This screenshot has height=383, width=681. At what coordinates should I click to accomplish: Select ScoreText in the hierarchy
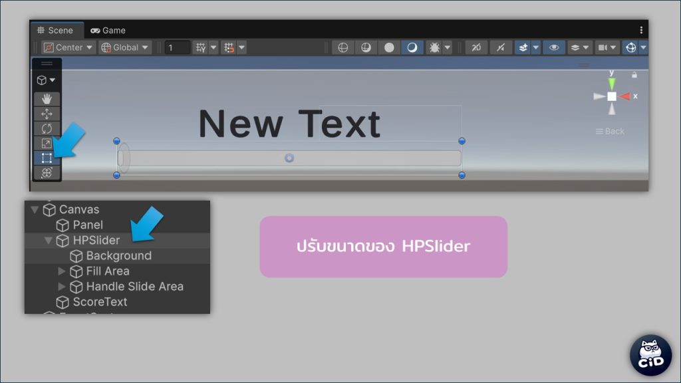coord(100,302)
